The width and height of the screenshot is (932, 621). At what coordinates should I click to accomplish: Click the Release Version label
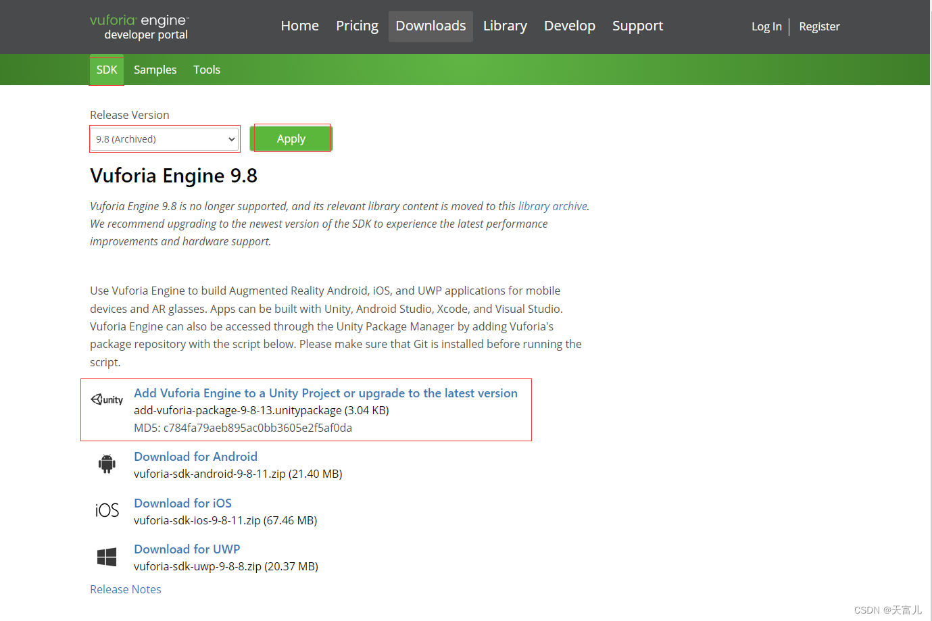[130, 115]
